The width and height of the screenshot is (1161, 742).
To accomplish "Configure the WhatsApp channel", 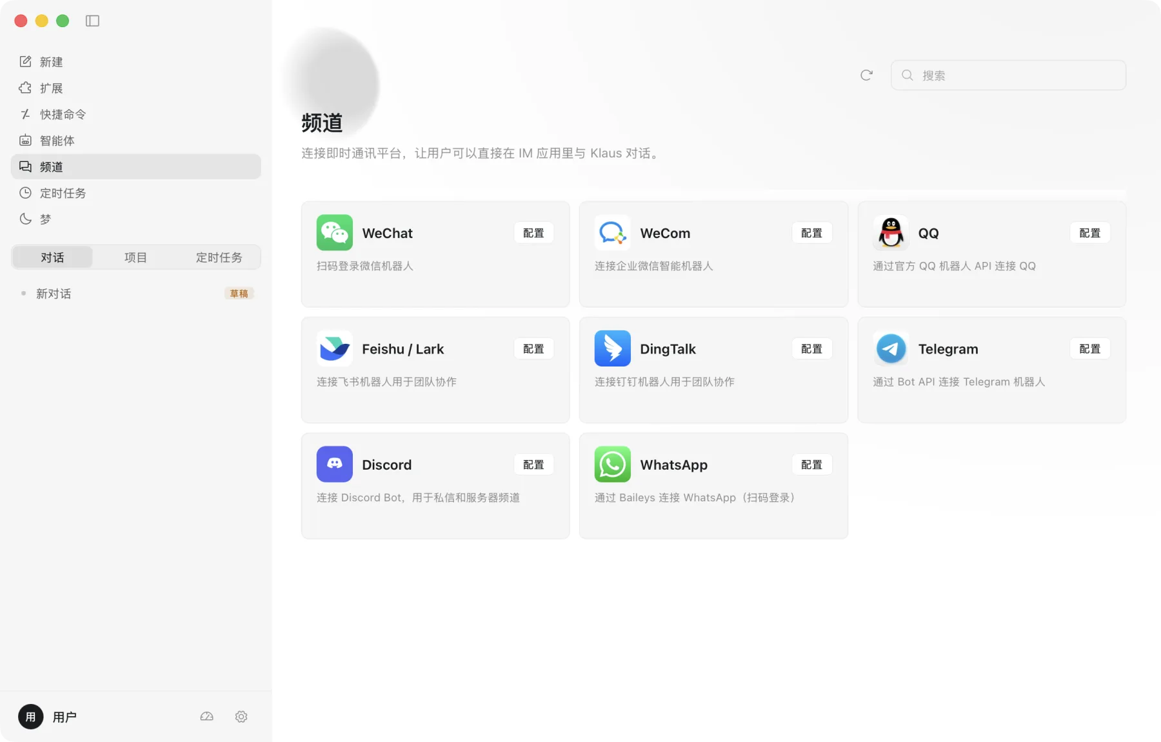I will pos(811,465).
